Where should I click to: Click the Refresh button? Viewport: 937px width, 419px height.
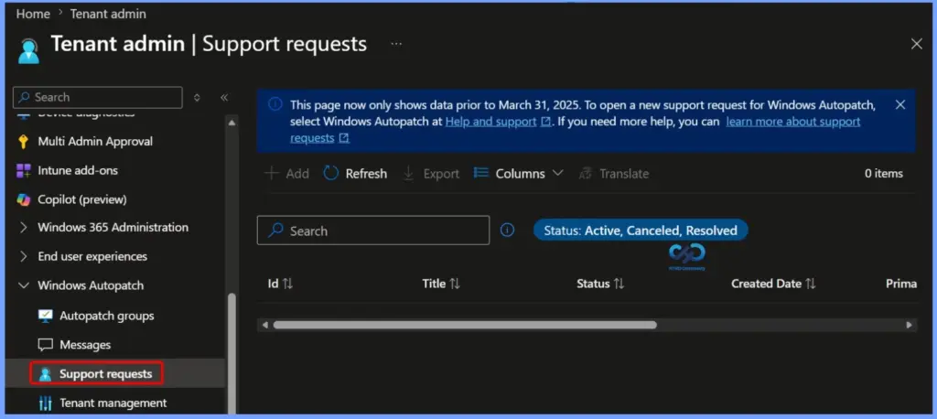pyautogui.click(x=355, y=173)
